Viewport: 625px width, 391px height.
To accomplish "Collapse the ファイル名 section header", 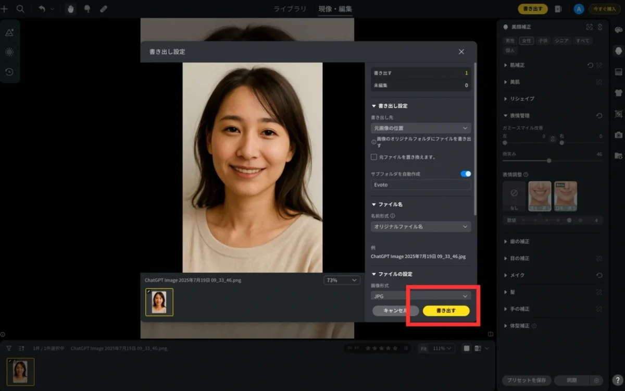I will pos(386,205).
